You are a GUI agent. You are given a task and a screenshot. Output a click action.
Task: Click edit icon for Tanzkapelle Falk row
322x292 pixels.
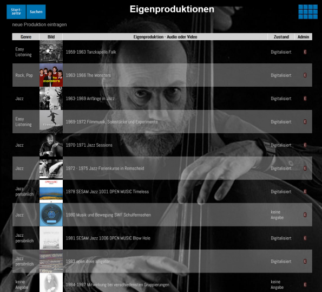tap(305, 52)
